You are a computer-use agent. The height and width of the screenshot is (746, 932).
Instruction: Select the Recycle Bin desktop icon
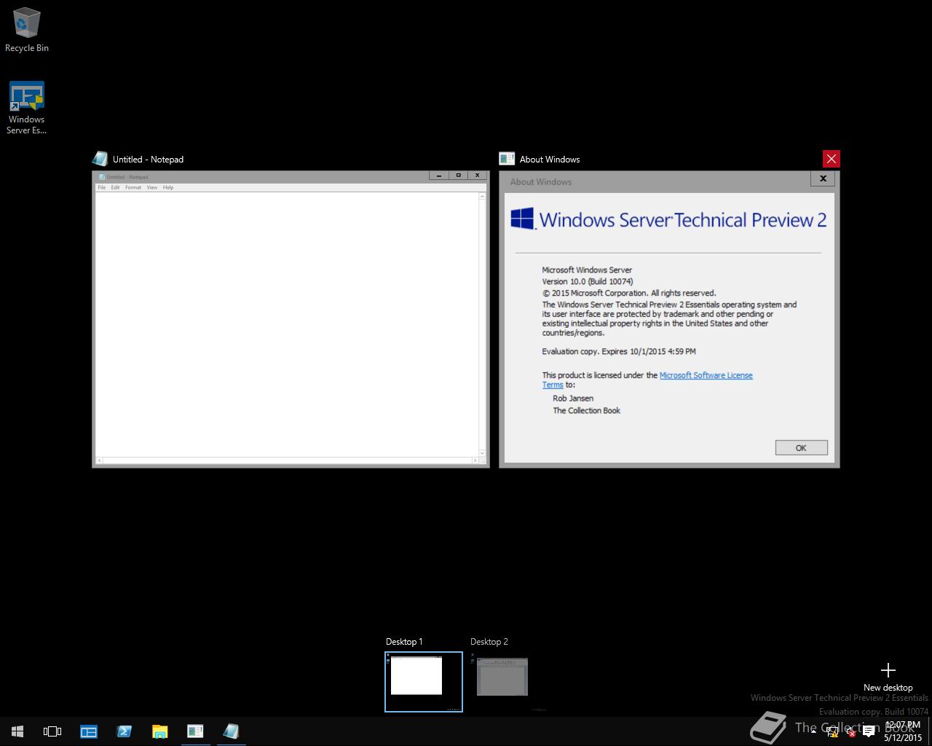tap(27, 31)
